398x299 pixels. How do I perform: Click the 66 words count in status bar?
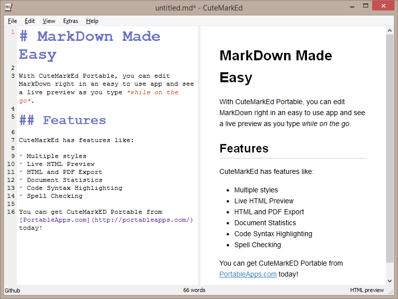[x=194, y=290]
